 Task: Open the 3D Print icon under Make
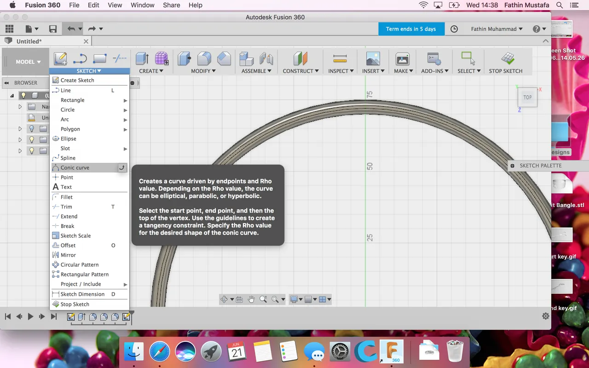(x=403, y=58)
